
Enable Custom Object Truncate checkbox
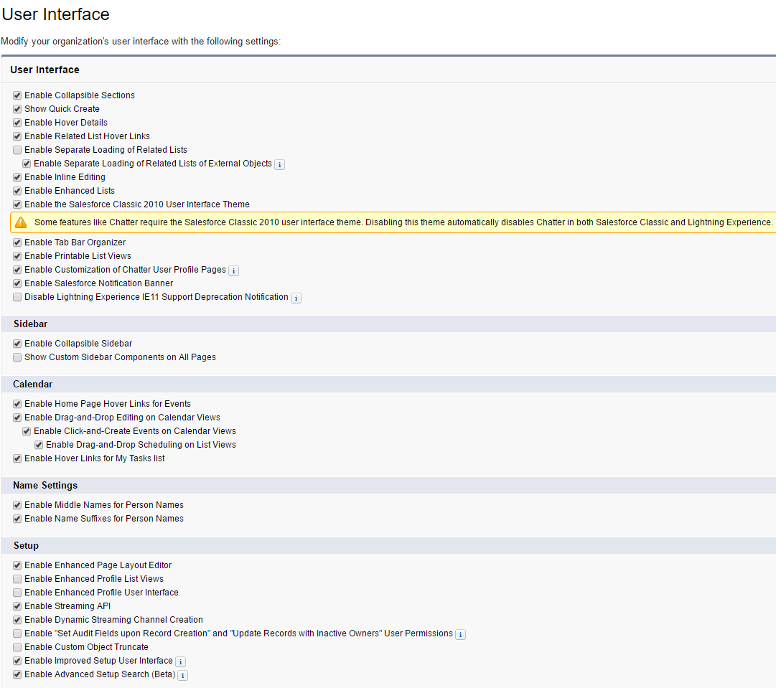pos(17,647)
